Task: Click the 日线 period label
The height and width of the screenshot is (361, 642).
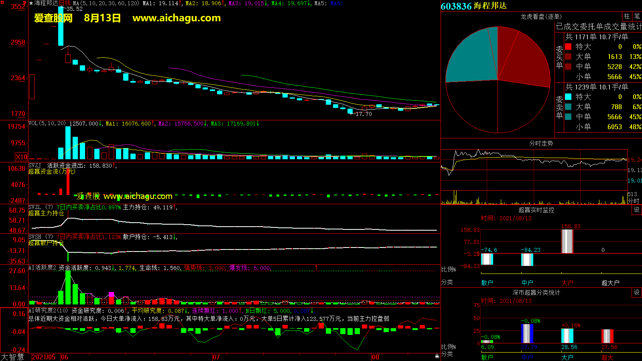Action: coord(65,3)
